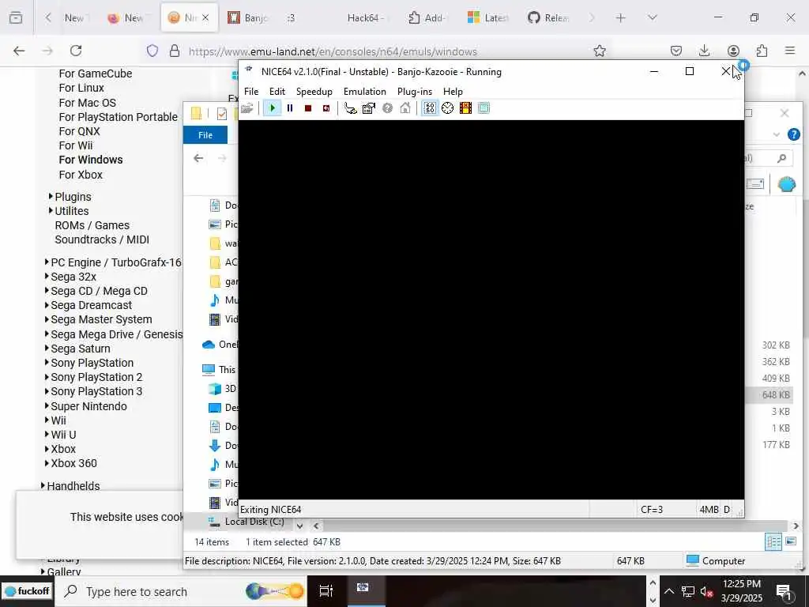Click the taskbar search box
This screenshot has height=607, width=809.
coord(181,591)
